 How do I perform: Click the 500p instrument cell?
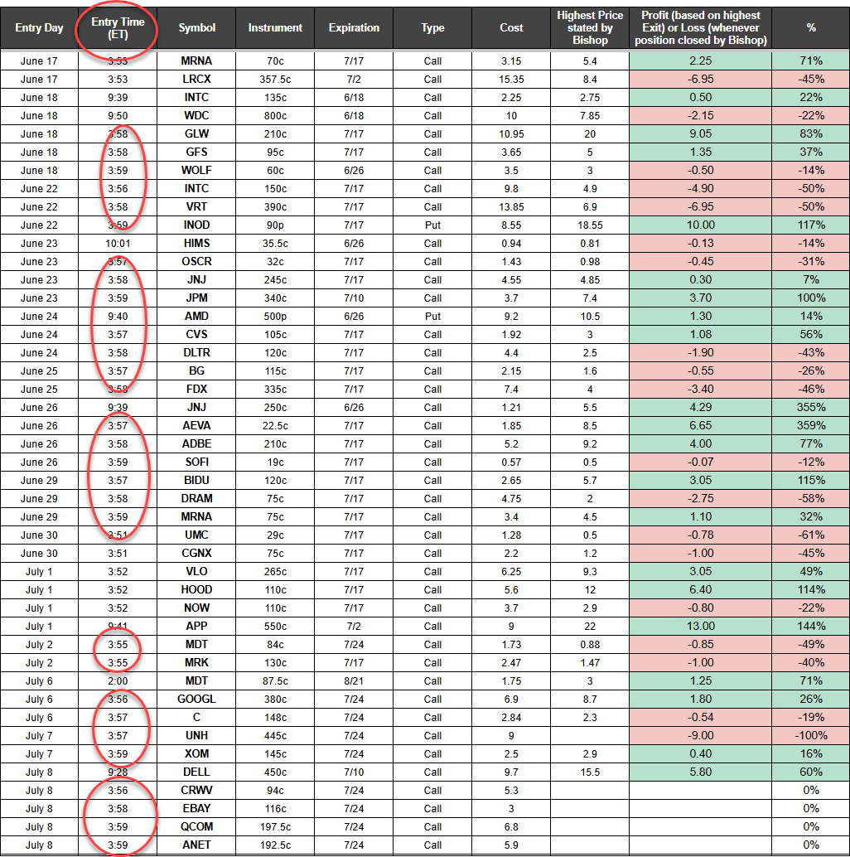tap(275, 317)
